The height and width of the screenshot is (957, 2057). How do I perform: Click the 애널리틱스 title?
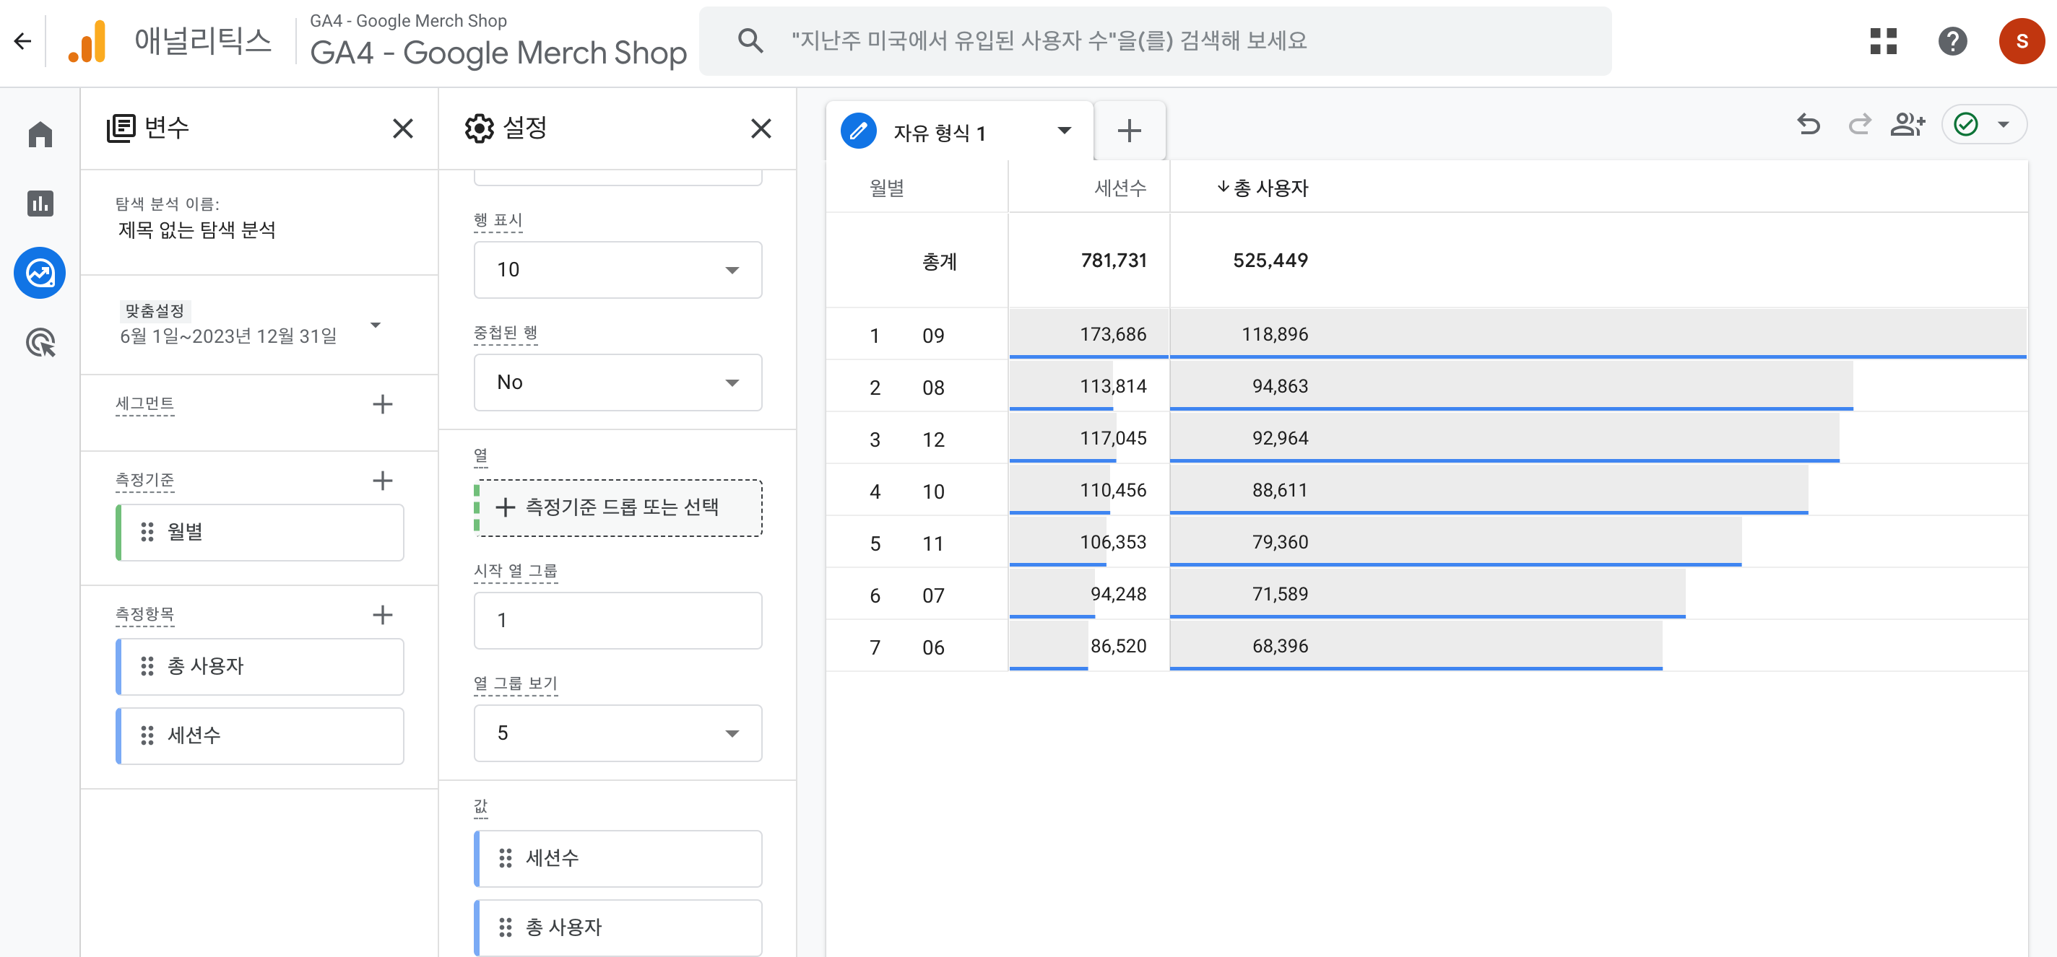pos(203,40)
